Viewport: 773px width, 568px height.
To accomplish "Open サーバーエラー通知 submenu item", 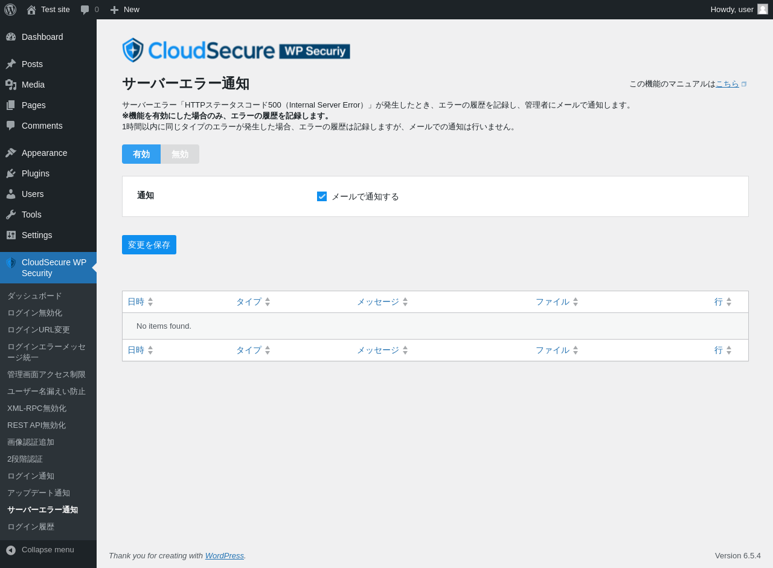I will point(48,510).
